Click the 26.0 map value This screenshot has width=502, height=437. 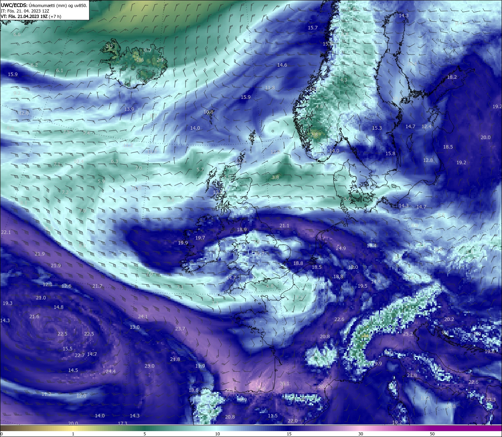[x=323, y=386]
